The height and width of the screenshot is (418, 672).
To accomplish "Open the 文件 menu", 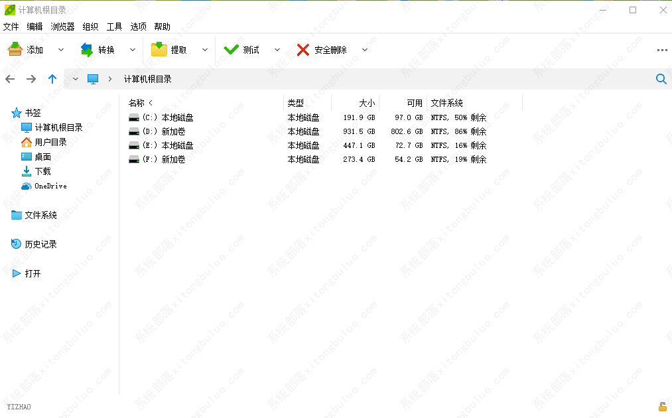I will pyautogui.click(x=11, y=27).
